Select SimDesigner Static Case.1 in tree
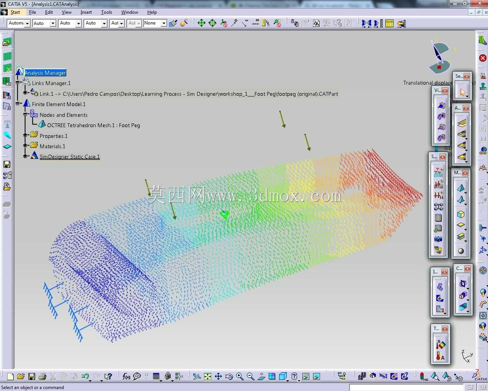 point(70,157)
